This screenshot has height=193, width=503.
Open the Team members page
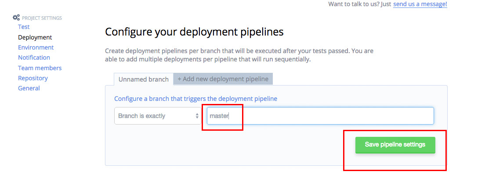40,68
